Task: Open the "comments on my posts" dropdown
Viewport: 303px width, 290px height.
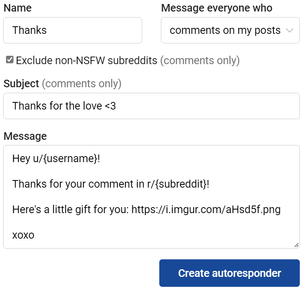Action: [x=225, y=30]
